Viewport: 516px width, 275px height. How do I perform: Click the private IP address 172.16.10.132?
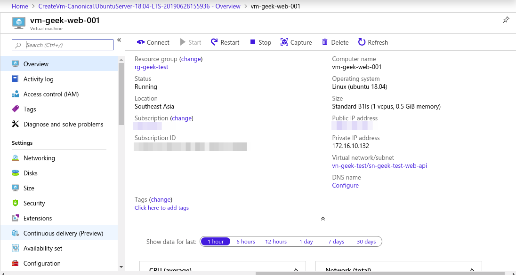coord(350,146)
